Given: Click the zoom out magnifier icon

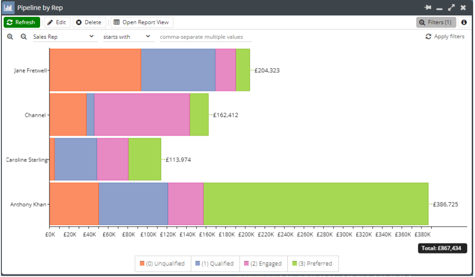Looking at the screenshot, I should tap(23, 37).
